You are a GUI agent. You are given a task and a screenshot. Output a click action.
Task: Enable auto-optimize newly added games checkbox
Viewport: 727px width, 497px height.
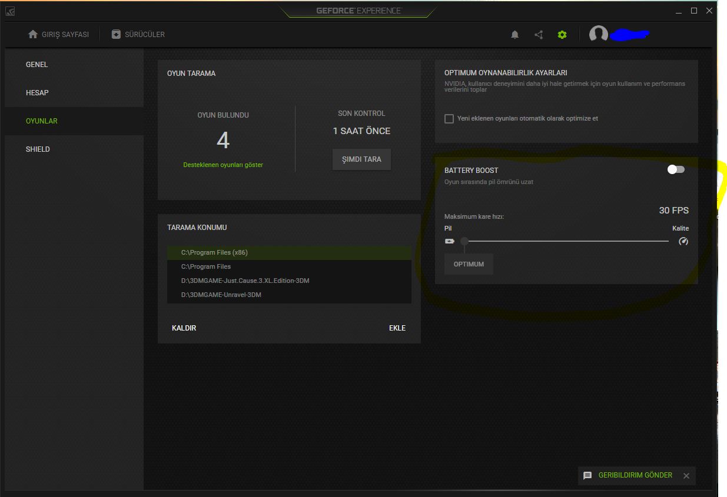pyautogui.click(x=449, y=119)
